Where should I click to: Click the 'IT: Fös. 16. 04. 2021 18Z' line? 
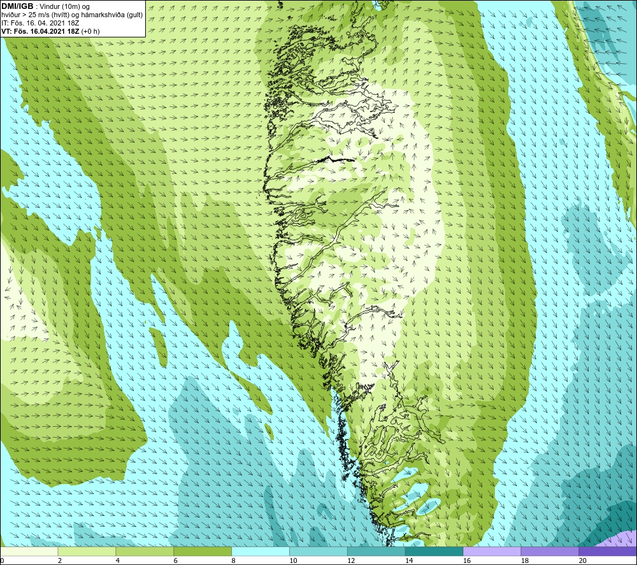tap(40, 23)
